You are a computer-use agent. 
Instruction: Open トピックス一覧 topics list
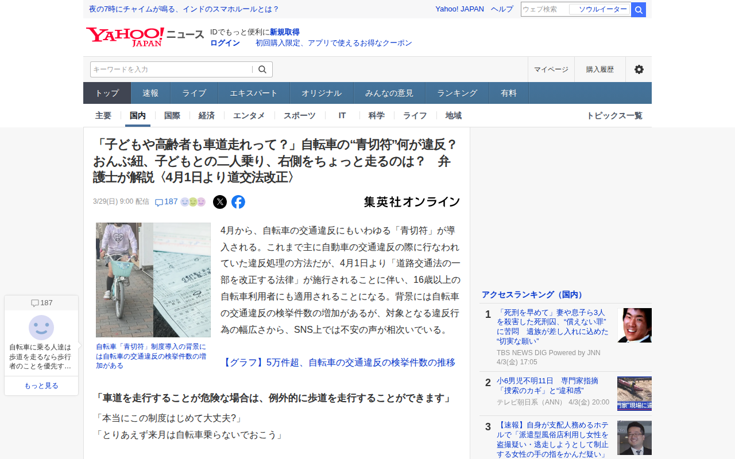(614, 115)
